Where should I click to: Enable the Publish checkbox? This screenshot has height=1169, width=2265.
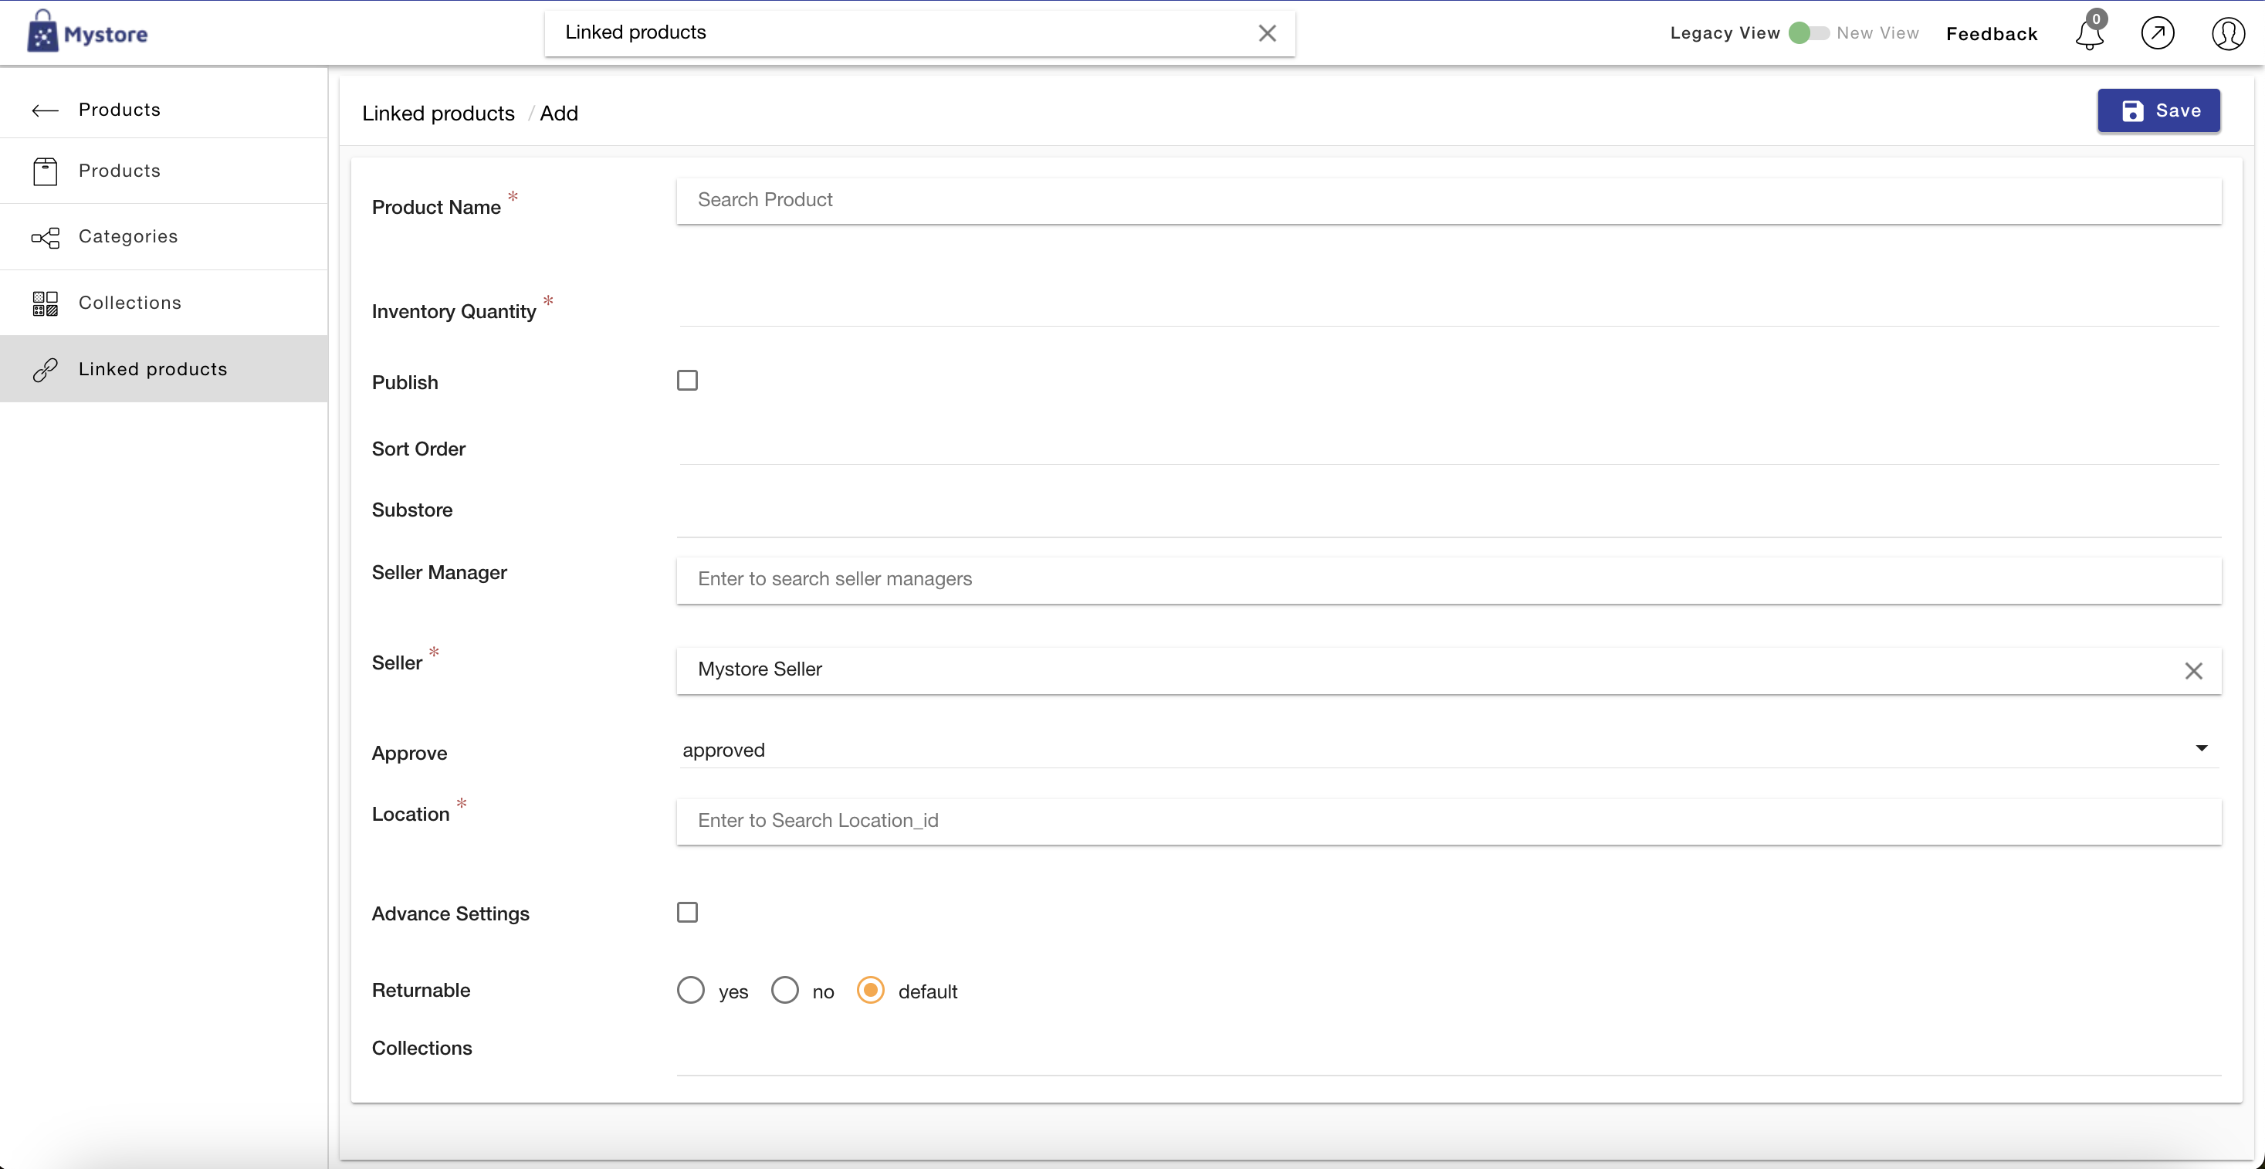point(688,380)
